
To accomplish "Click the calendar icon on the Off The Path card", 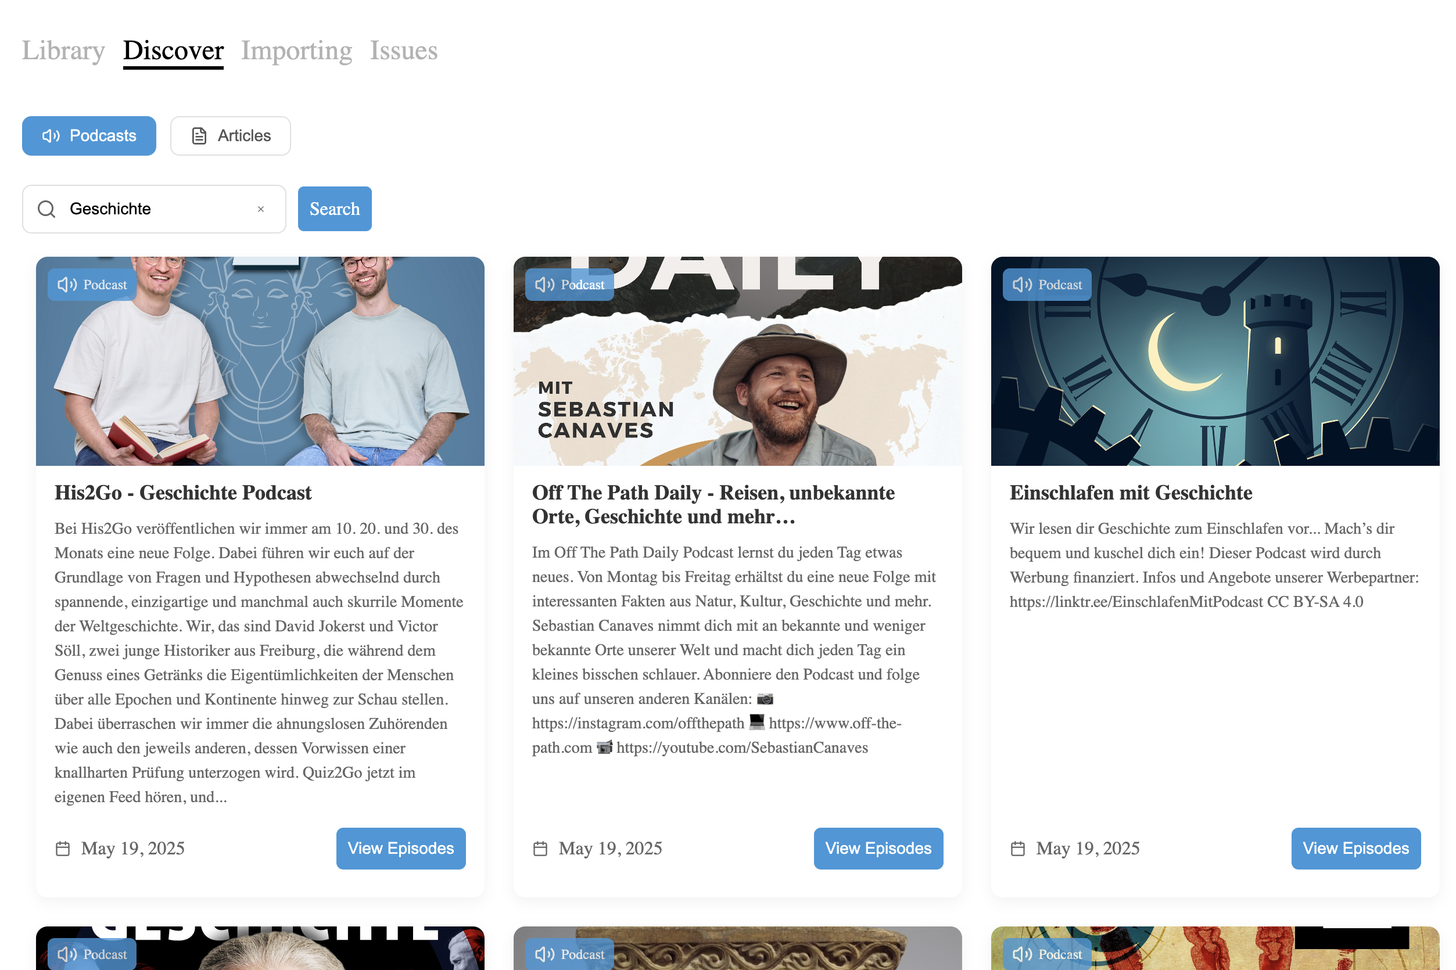I will pyautogui.click(x=540, y=848).
